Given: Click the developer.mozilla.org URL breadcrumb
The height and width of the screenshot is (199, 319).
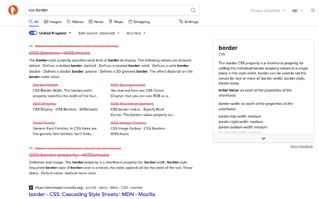Looking at the screenshot, I should click(x=89, y=188).
